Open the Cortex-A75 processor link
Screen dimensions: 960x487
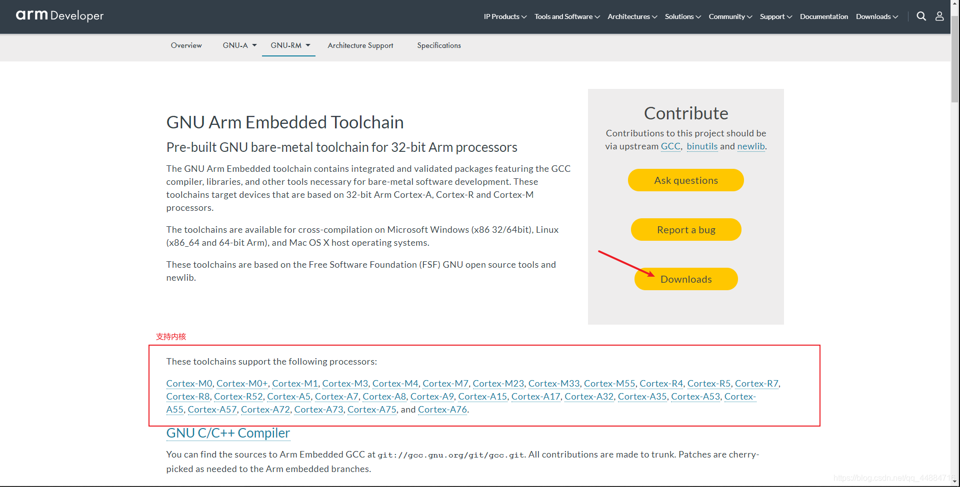pos(372,410)
